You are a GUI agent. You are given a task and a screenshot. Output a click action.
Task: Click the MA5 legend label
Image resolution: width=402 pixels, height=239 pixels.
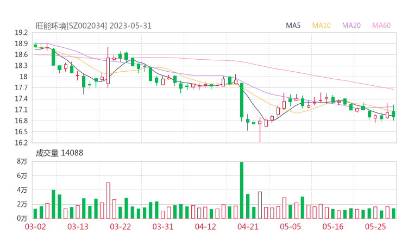pos(293,26)
